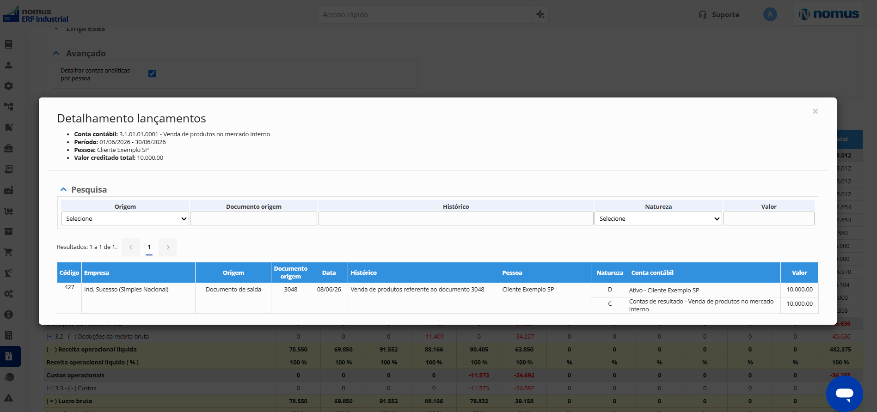Image resolution: width=877 pixels, height=412 pixels.
Task: Open the shopping cart sidebar icon
Action: pyautogui.click(x=8, y=252)
